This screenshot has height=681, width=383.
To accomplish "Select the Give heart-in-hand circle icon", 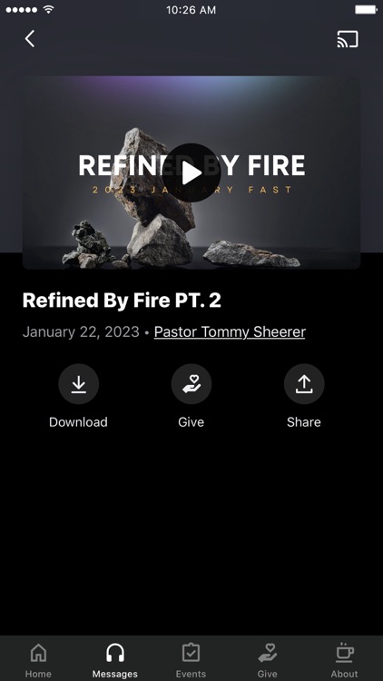I will click(x=191, y=384).
